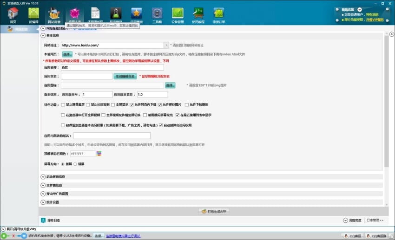The image size is (395, 240).
Task: Click the 网站封装 toolbar icon
Action: 54,15
